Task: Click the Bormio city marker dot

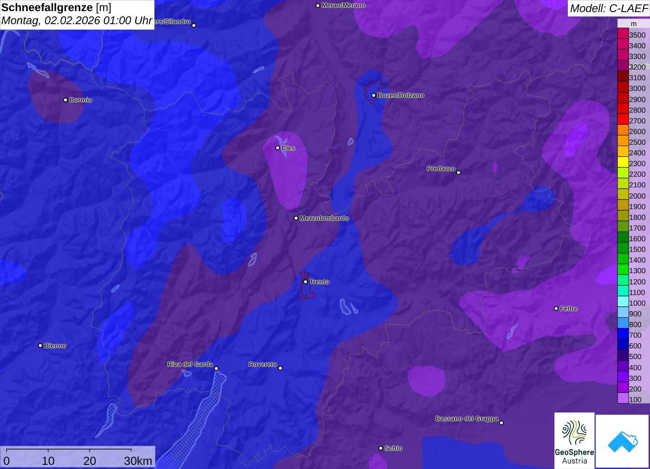Action: tap(65, 100)
